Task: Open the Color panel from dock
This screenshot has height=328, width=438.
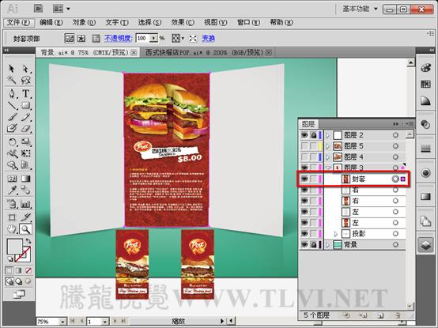Action: click(425, 68)
